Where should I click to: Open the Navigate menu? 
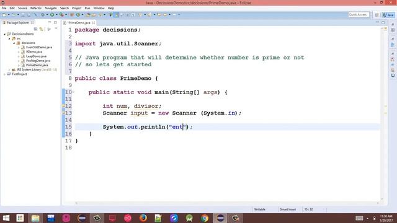point(51,8)
